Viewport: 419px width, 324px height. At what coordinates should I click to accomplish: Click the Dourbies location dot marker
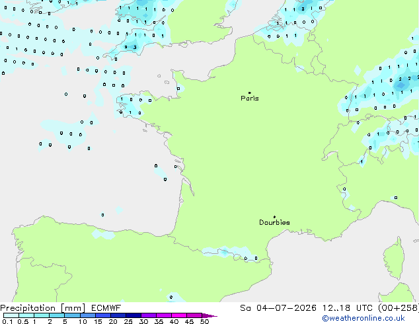pos(274,217)
